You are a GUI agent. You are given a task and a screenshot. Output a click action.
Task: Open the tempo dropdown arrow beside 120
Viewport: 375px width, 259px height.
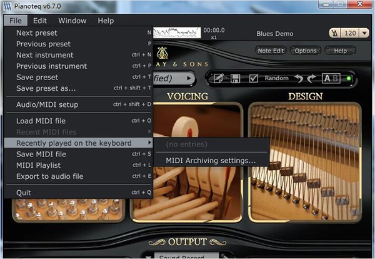364,33
